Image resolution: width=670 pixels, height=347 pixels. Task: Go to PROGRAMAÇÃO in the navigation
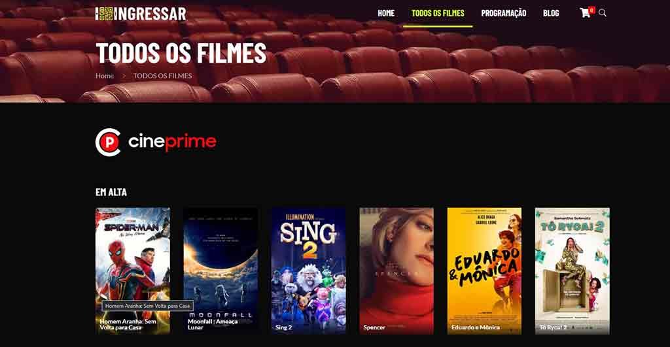coord(503,13)
